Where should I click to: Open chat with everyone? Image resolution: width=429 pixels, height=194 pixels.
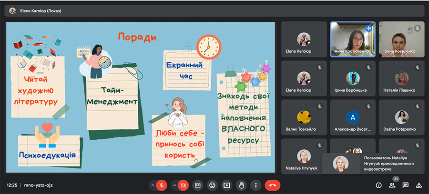tap(406, 185)
